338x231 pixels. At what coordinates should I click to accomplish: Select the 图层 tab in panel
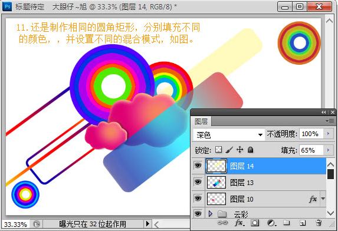(x=201, y=121)
